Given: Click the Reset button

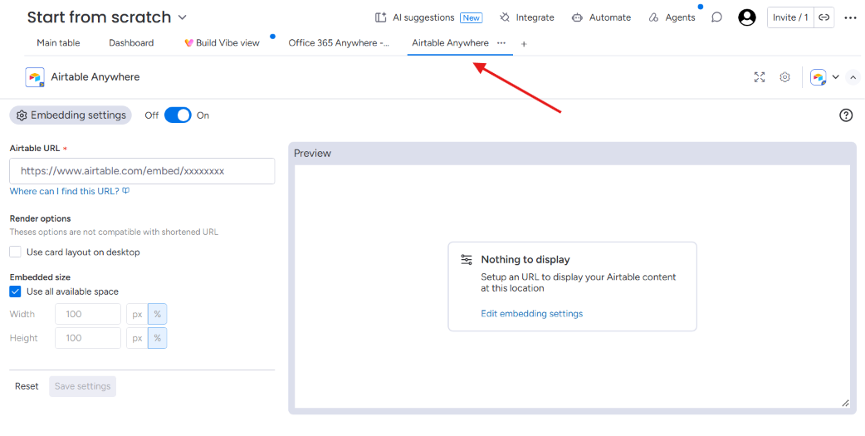Looking at the screenshot, I should 27,386.
